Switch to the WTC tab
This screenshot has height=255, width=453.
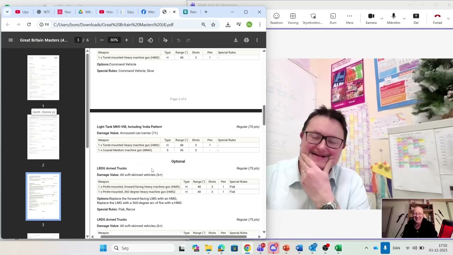44,12
